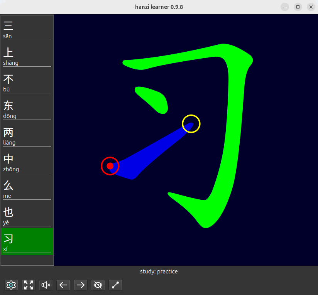Click the red stroke start point

(x=110, y=166)
